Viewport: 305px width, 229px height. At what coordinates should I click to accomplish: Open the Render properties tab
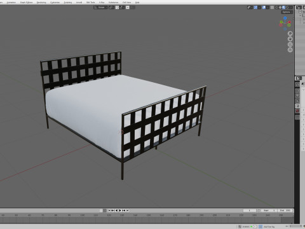pos(297,90)
